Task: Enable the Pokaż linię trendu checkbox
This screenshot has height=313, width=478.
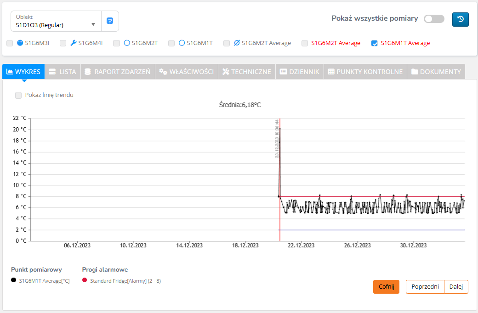Action: click(18, 95)
